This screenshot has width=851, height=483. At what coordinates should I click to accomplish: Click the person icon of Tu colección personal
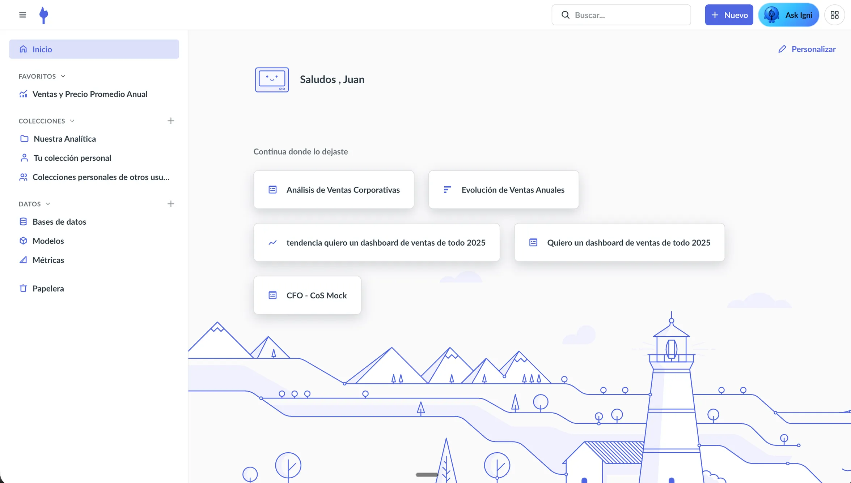click(x=24, y=158)
